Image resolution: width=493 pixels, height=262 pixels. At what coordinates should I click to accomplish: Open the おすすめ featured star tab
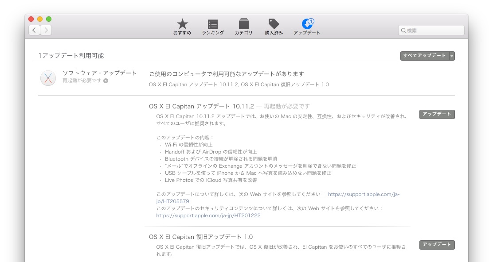point(182,27)
